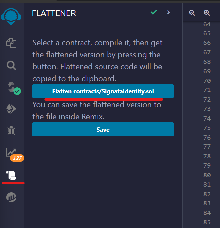
Task: Zoom in the editor font
Action: click(x=207, y=13)
